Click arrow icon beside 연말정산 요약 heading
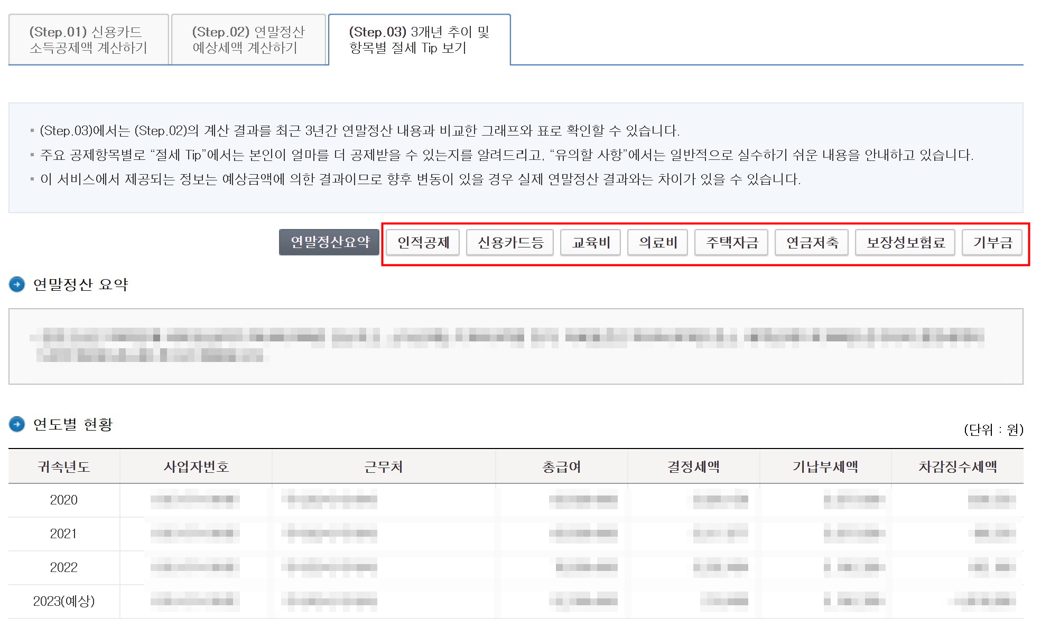Viewport: 1041px width, 629px height. [x=17, y=285]
